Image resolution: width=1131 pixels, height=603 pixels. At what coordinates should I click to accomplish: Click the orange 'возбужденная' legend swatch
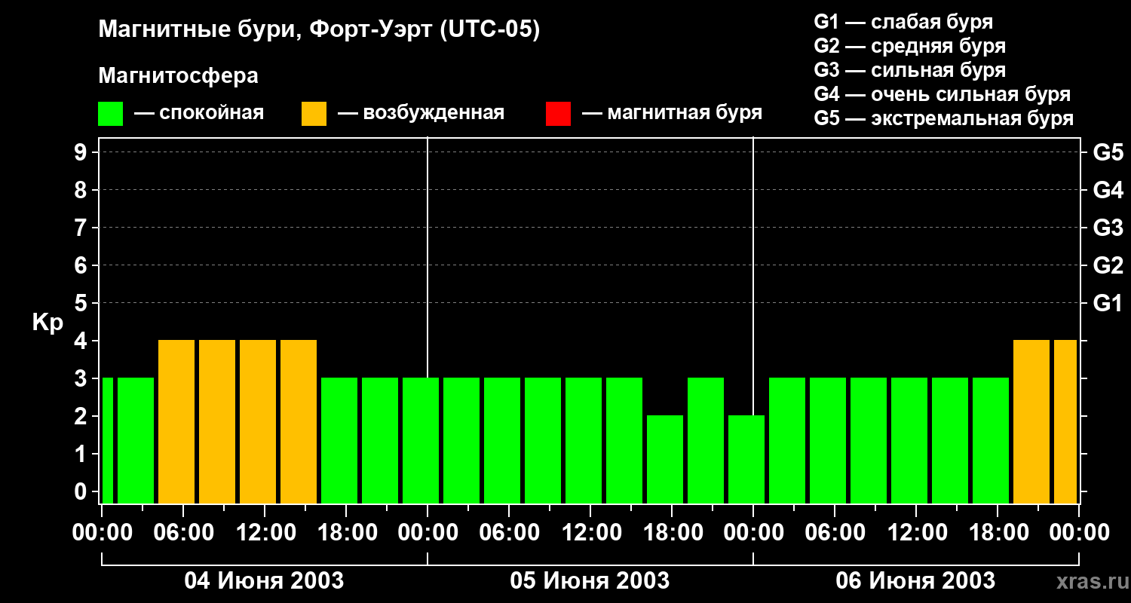tap(314, 114)
